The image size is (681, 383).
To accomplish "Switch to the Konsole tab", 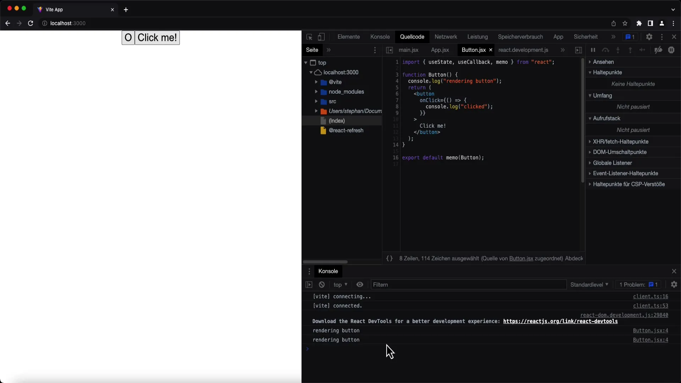I will (x=380, y=37).
